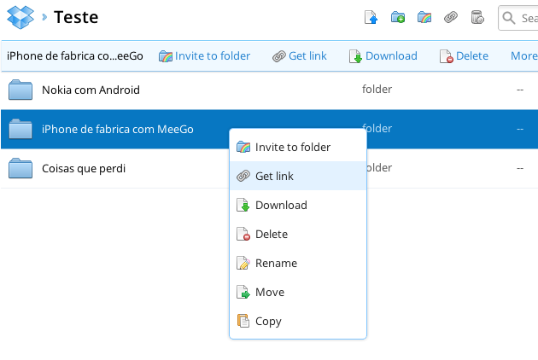This screenshot has width=538, height=360.
Task: Click Download in the action bar
Action: tap(391, 56)
